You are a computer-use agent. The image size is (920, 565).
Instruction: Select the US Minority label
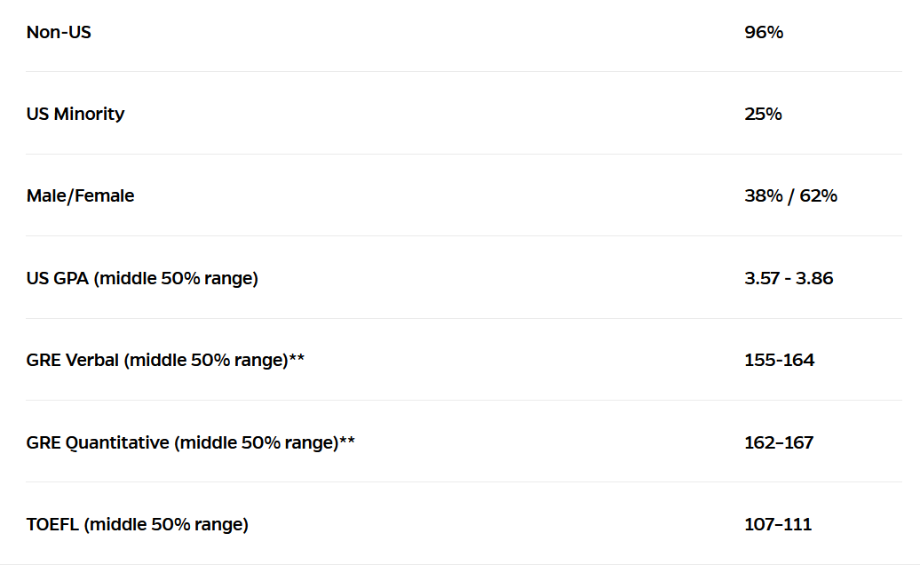click(x=75, y=114)
